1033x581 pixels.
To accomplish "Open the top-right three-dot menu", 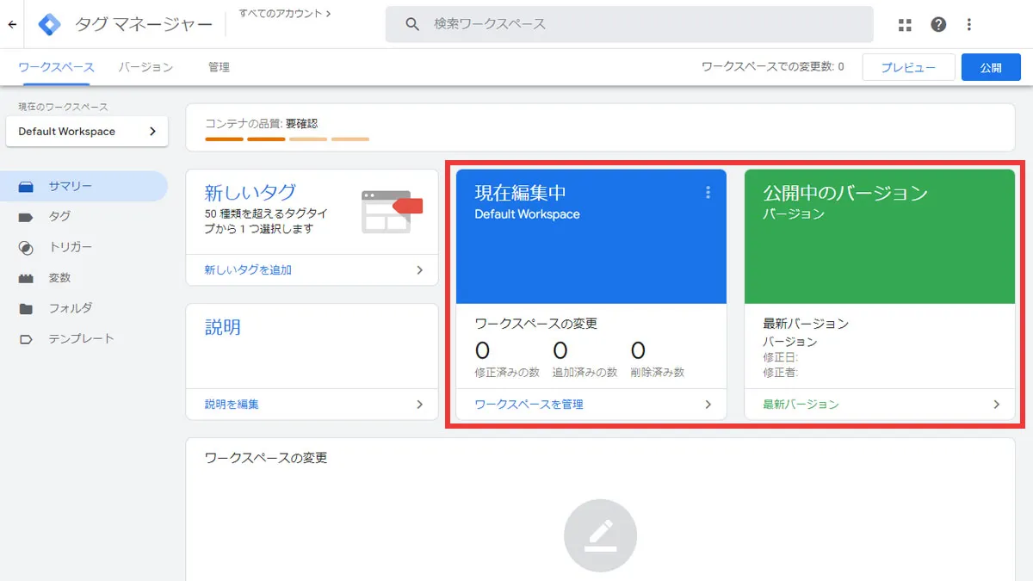I will 969,24.
